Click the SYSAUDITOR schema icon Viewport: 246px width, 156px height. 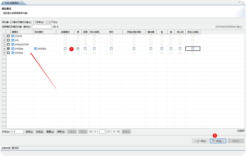[13, 44]
